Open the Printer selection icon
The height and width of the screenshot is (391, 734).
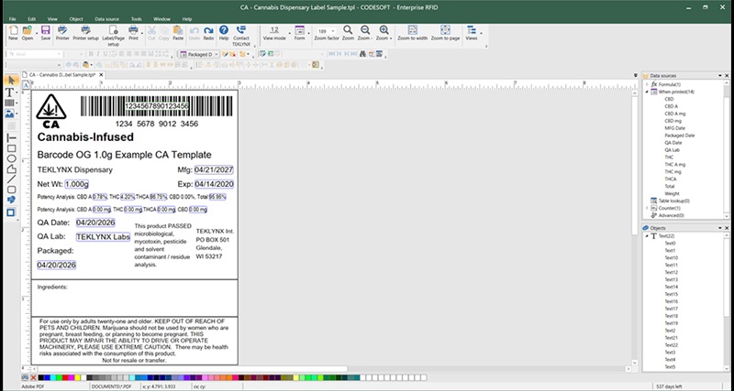tap(62, 33)
